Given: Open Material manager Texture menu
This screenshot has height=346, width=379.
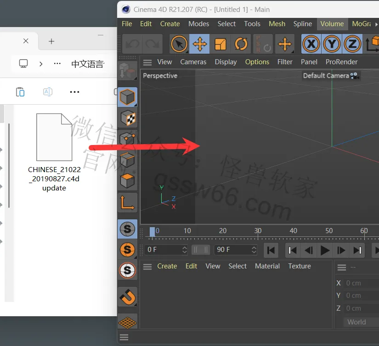Looking at the screenshot, I should pyautogui.click(x=300, y=266).
